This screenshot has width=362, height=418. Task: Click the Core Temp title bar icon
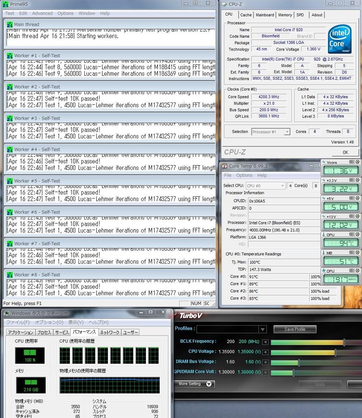225,166
